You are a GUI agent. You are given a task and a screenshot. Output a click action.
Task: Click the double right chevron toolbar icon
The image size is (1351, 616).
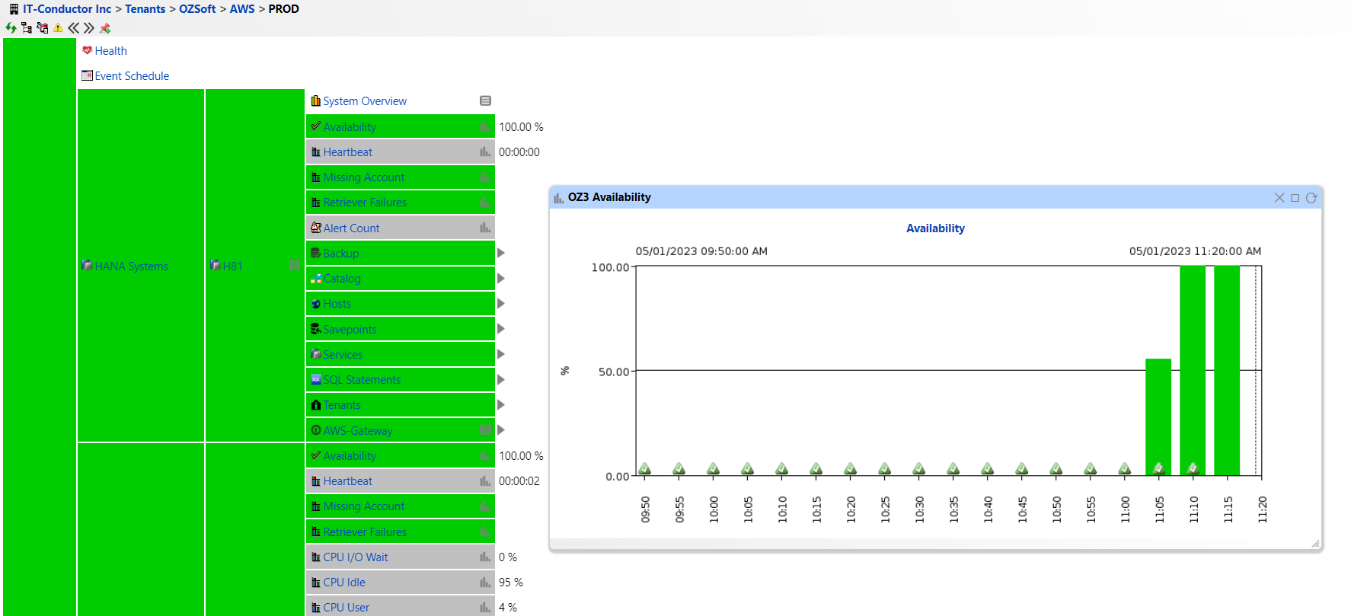coord(89,28)
